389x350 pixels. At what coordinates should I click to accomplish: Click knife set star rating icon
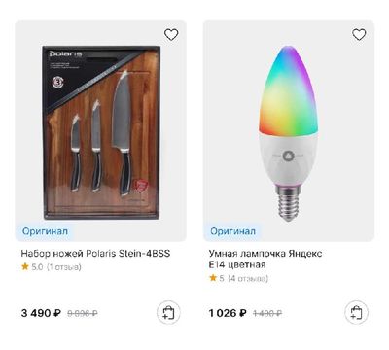(x=25, y=267)
